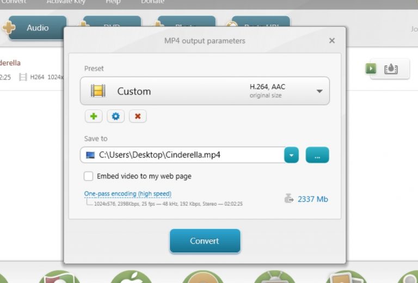Select the Apple output format icon
Screen dimensions: 418x283
tap(131, 278)
